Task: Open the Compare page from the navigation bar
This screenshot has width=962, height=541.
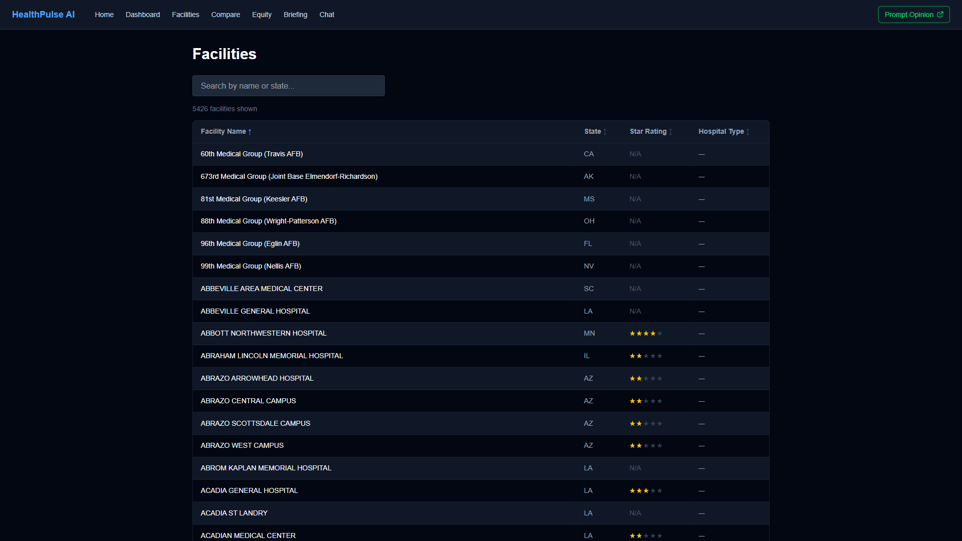Action: [x=225, y=15]
